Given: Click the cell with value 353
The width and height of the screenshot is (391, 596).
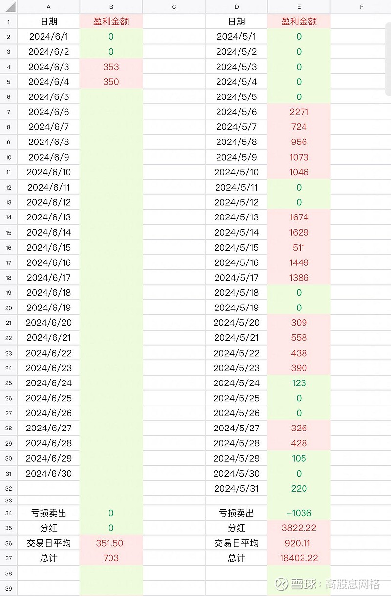Looking at the screenshot, I should [x=111, y=67].
